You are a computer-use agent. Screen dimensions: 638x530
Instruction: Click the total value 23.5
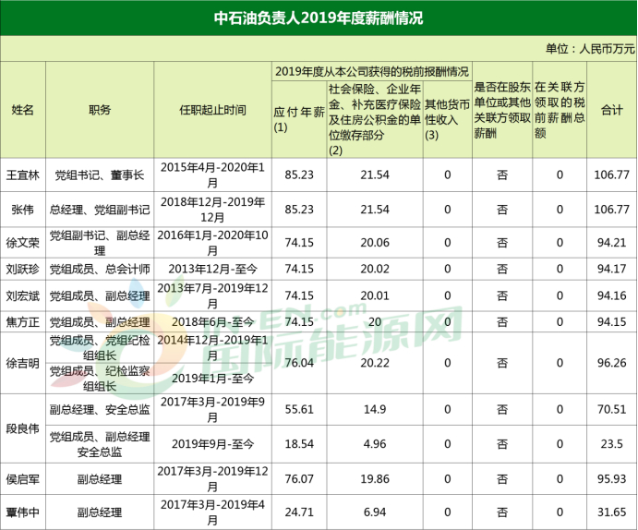click(612, 444)
